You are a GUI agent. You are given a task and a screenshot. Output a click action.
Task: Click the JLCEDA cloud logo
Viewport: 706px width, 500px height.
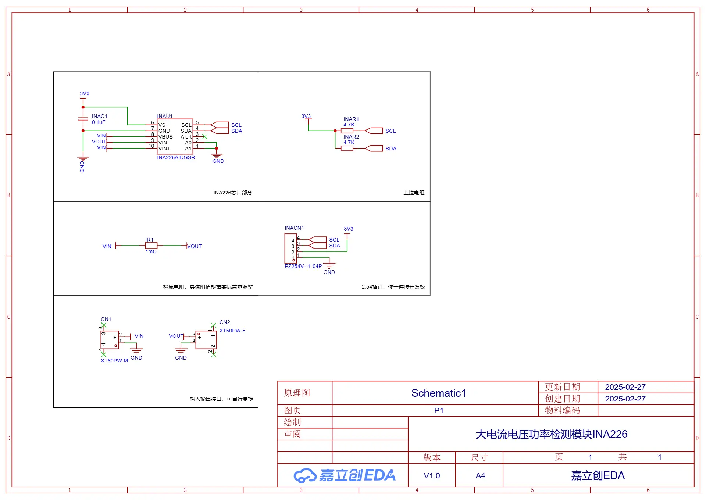[305, 476]
